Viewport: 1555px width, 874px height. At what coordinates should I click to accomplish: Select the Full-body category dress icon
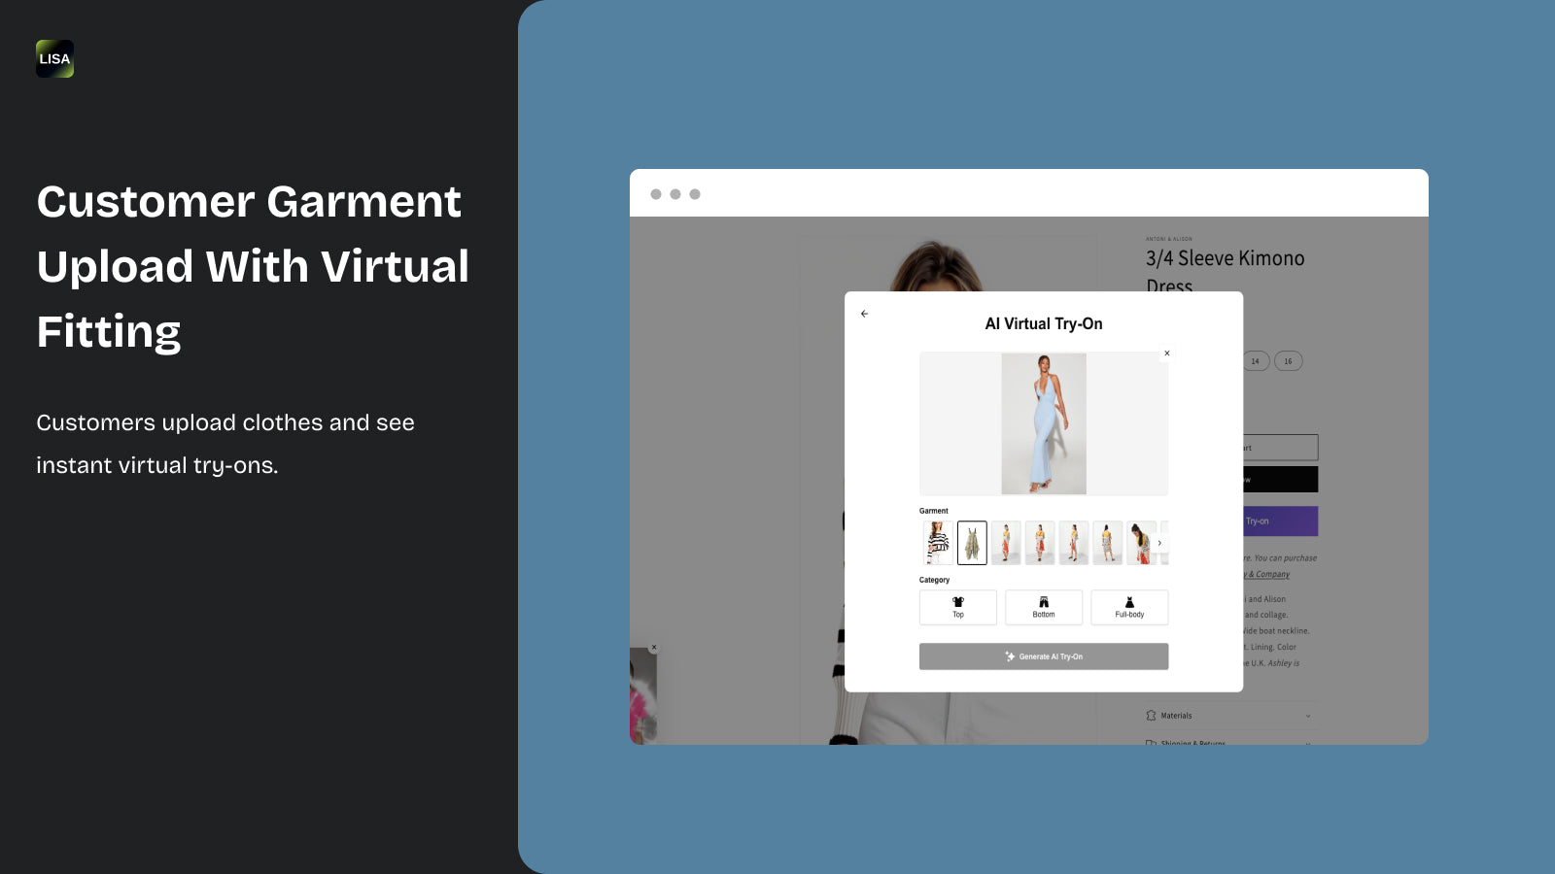pos(1129,600)
